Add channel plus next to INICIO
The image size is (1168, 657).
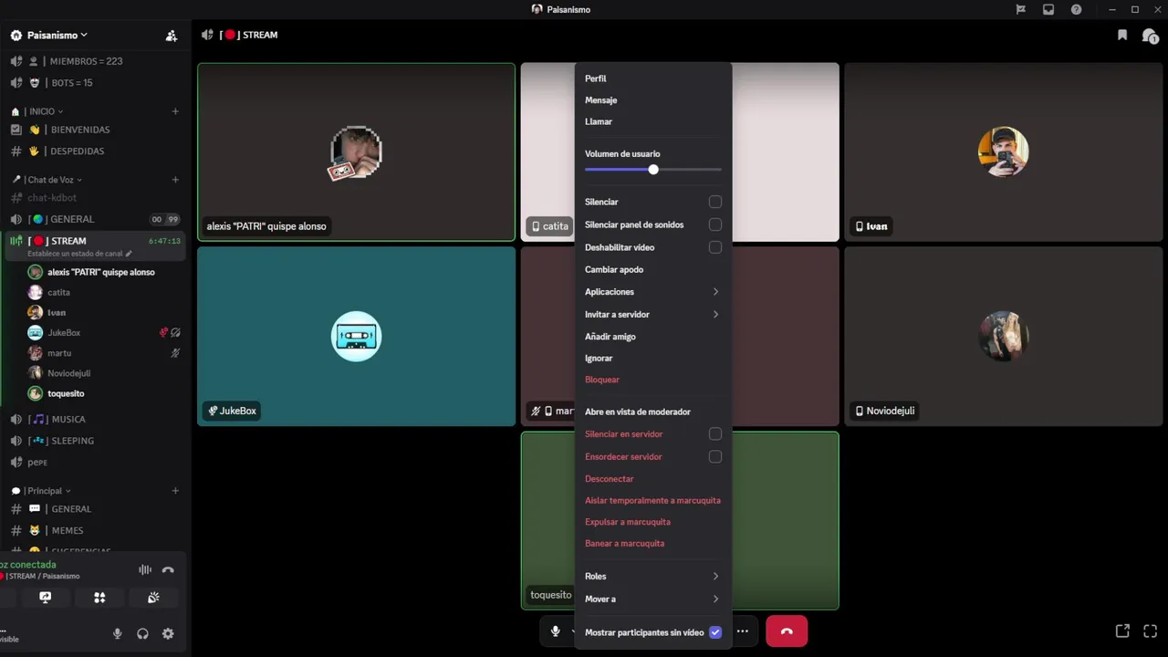(175, 111)
